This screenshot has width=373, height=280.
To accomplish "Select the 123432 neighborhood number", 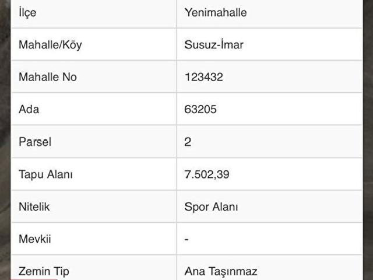I will (203, 77).
